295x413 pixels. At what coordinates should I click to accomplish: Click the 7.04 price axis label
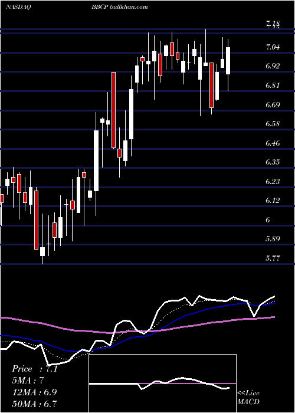pyautogui.click(x=273, y=47)
